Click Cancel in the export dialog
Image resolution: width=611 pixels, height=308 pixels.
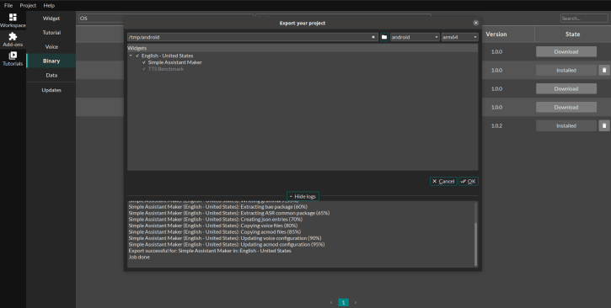tap(443, 181)
